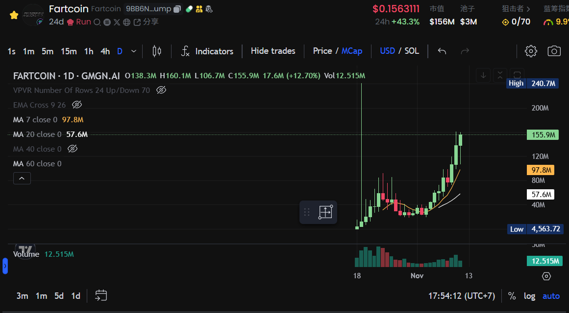Unhide the VPVR indicator via its eye toggle
This screenshot has height=313, width=569.
click(161, 90)
